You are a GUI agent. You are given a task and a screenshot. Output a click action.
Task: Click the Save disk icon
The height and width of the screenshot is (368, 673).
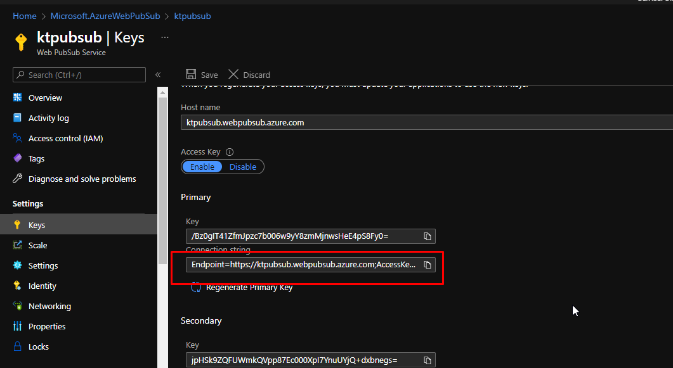191,75
